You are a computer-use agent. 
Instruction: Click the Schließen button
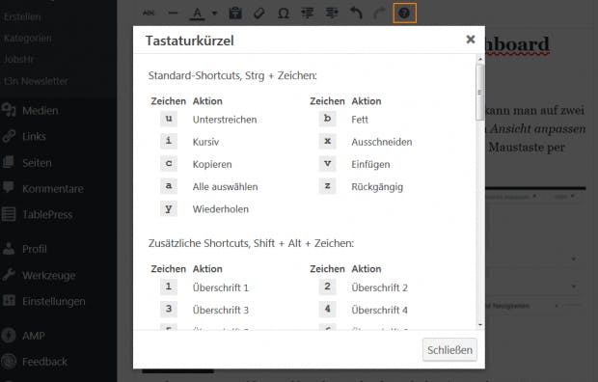pyautogui.click(x=449, y=349)
